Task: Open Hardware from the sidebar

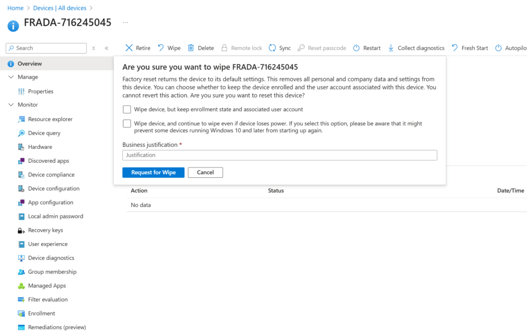Action: click(x=40, y=147)
